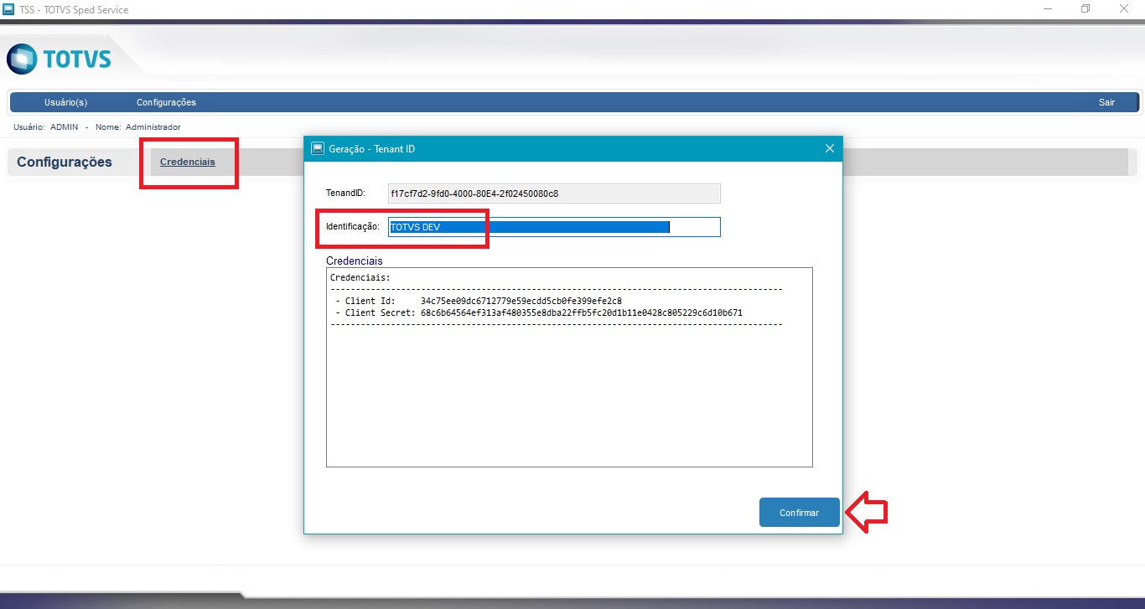This screenshot has width=1145, height=609.
Task: Click the Confirmar button
Action: point(800,513)
